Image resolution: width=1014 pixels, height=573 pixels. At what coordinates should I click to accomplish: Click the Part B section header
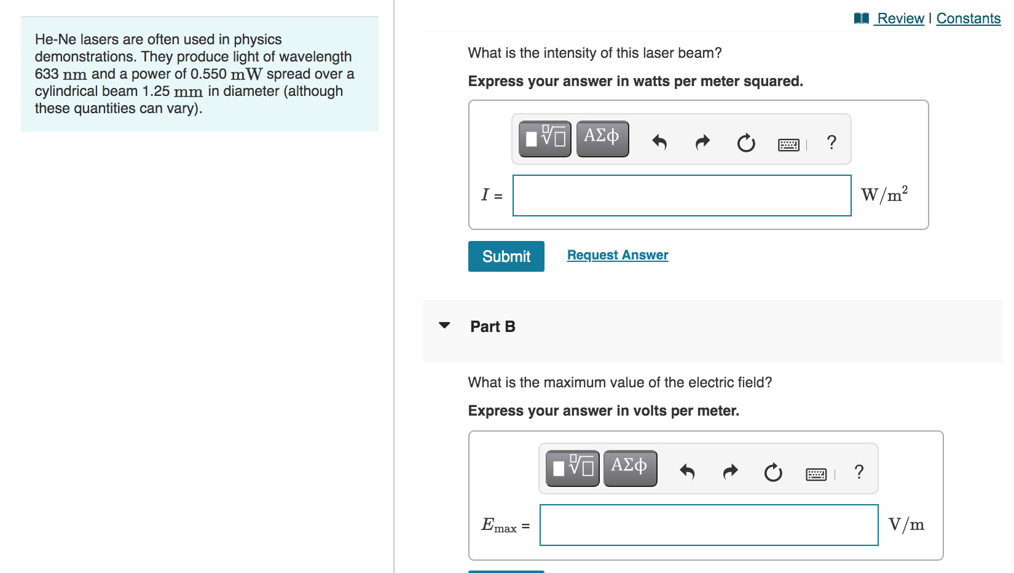point(492,326)
